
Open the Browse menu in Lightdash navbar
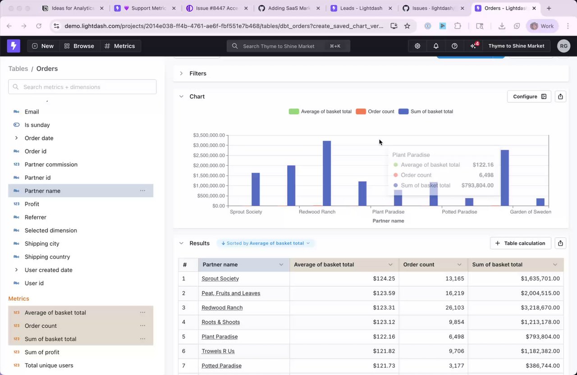[79, 46]
